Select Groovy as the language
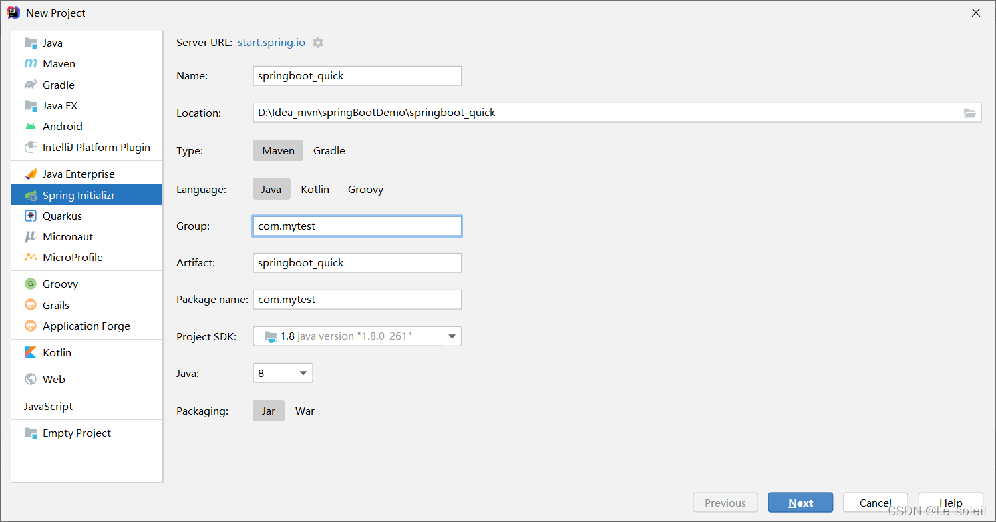This screenshot has width=996, height=522. pyautogui.click(x=365, y=189)
